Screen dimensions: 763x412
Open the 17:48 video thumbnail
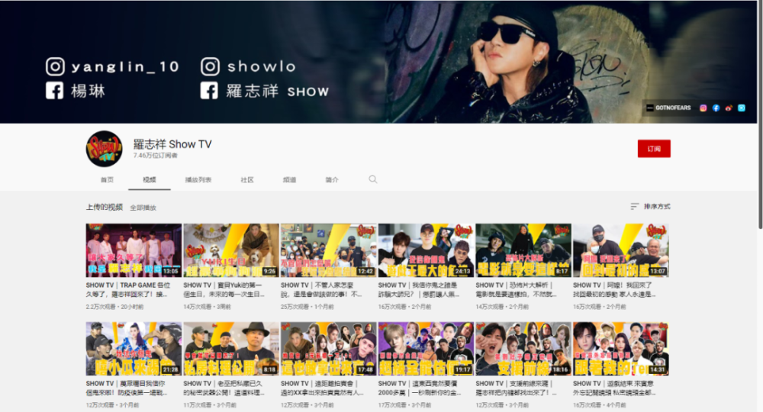(328, 348)
